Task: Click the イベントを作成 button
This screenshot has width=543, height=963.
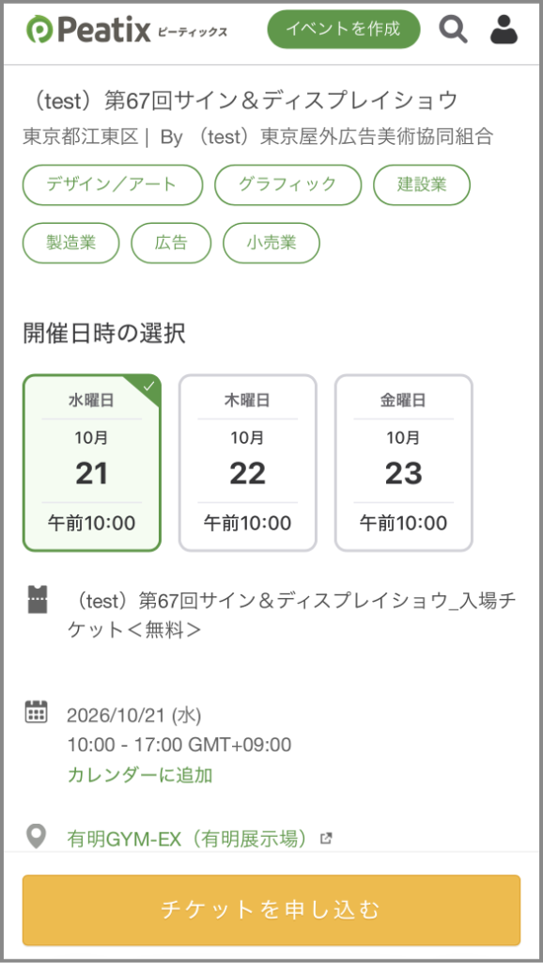Action: (x=344, y=28)
